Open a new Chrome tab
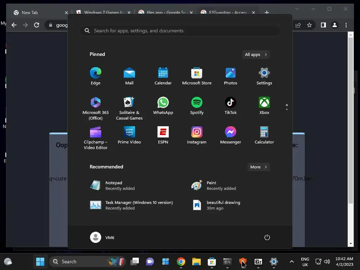360x270 pixels. click(x=266, y=12)
